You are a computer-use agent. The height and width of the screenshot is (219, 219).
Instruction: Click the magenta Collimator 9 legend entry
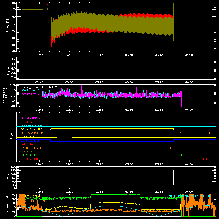coord(31,94)
